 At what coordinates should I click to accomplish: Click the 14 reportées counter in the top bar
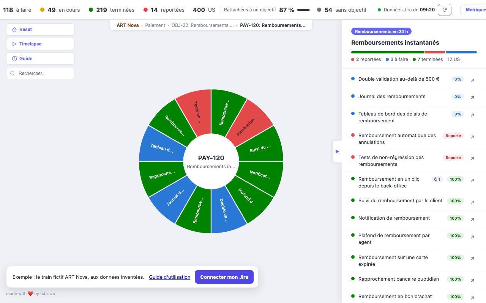(x=164, y=10)
